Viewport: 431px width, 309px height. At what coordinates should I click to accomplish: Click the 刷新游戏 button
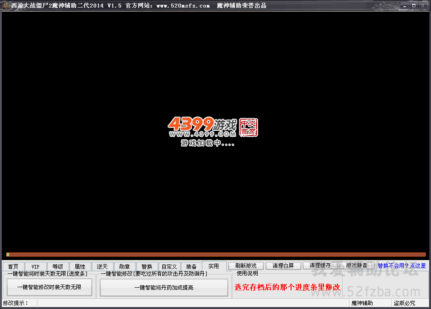click(246, 266)
